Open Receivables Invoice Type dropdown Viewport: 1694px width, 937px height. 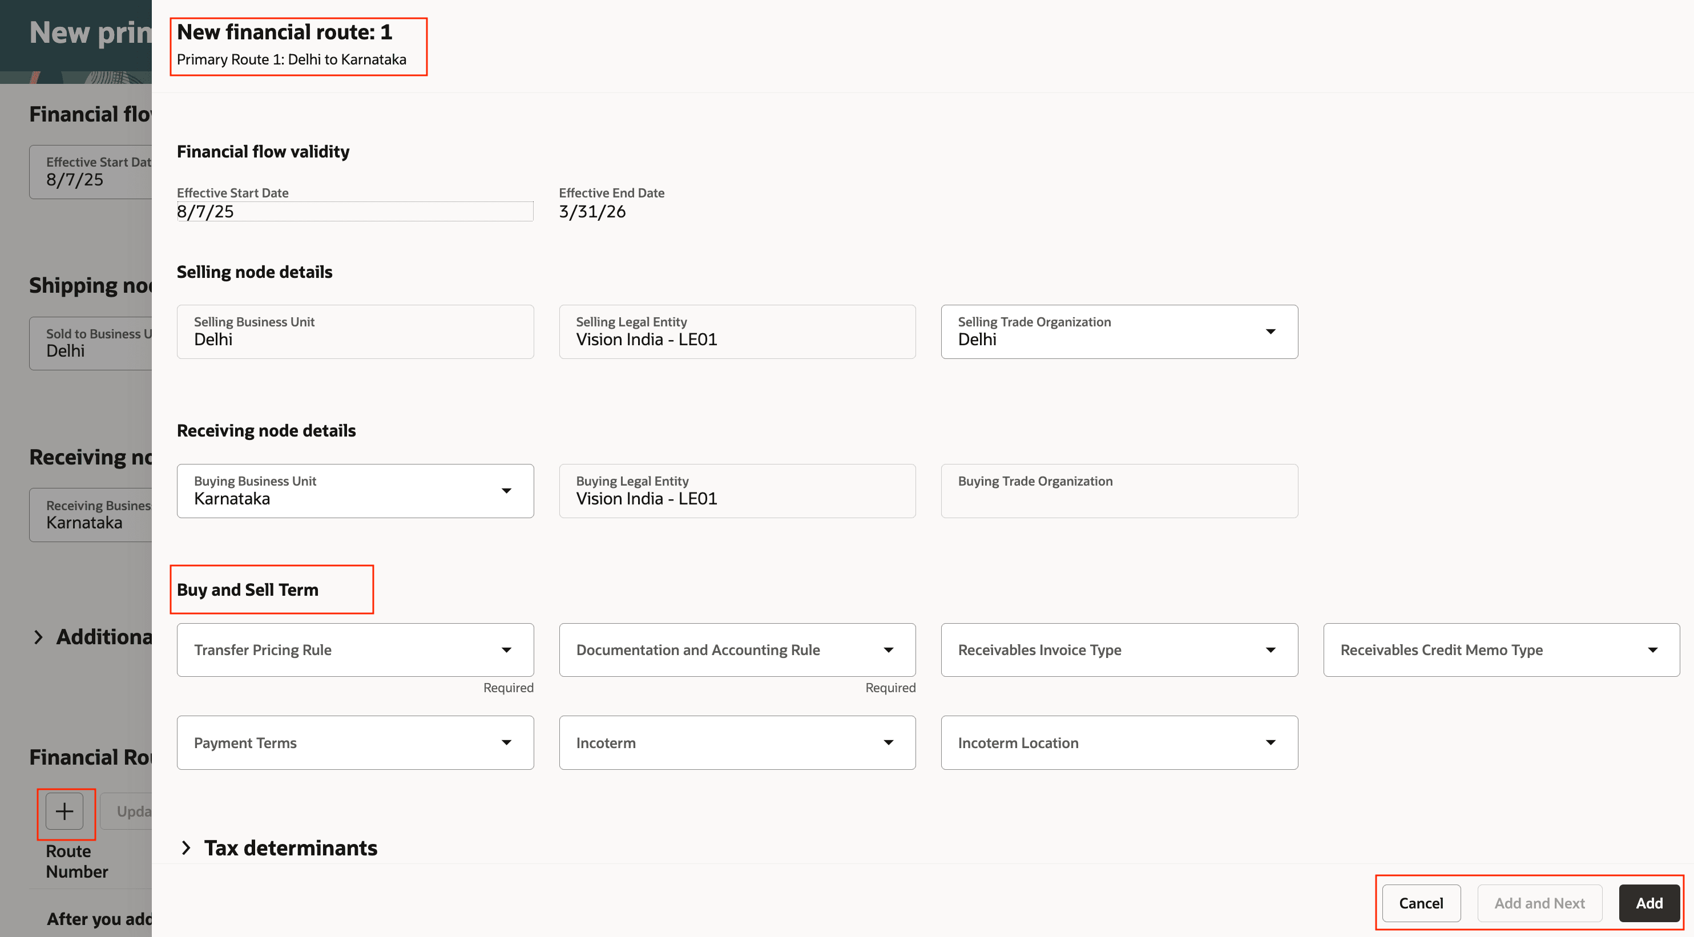[x=1270, y=651]
